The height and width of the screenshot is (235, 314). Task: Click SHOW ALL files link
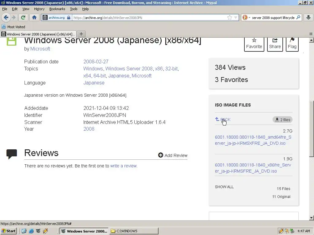[x=224, y=187]
